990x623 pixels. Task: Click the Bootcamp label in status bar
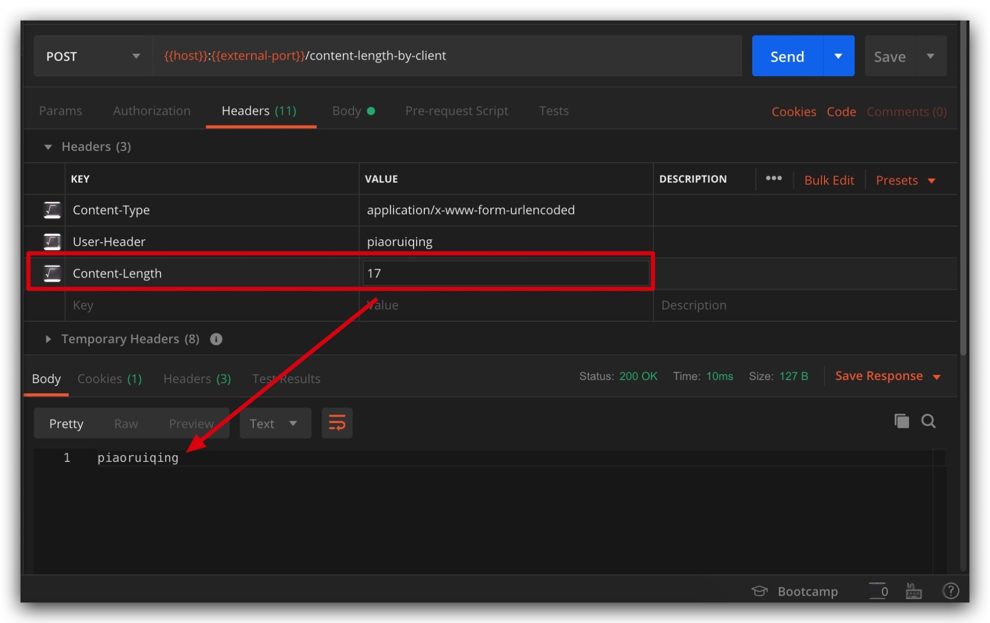point(807,592)
